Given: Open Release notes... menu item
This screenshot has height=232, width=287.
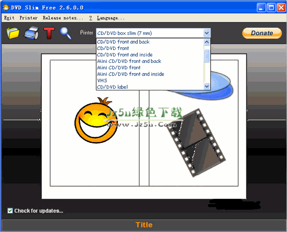Looking at the screenshot, I should pos(63,18).
